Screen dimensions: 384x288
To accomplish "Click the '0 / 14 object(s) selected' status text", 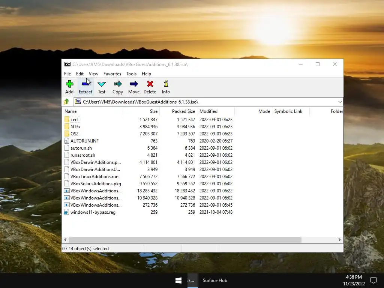I will [x=85, y=249].
